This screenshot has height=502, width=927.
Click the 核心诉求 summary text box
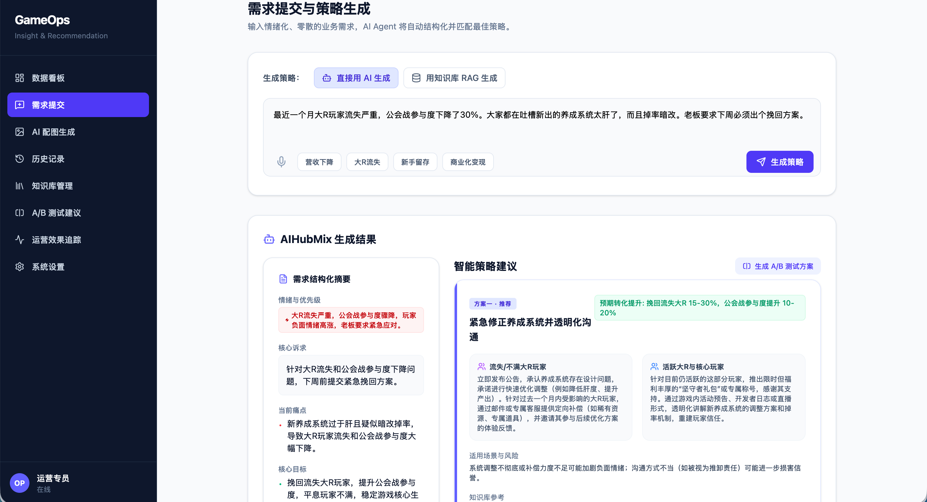tap(351, 375)
